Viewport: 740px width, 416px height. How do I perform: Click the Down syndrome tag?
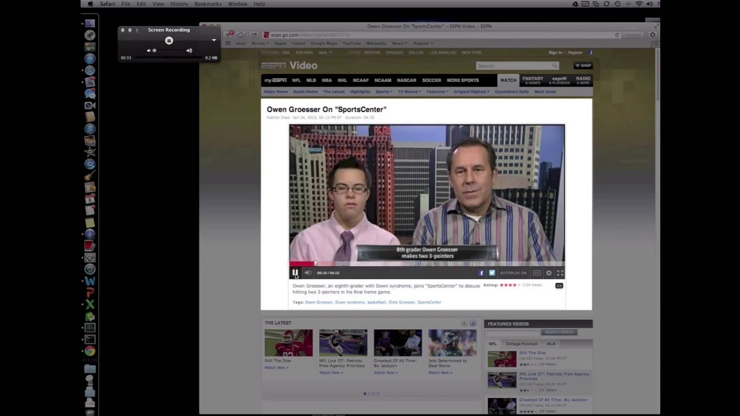[x=350, y=302]
